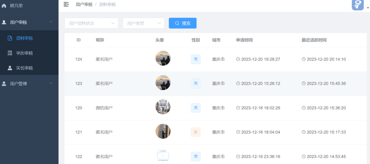Click the 欧几里 home icon in sidebar

(x=4, y=6)
